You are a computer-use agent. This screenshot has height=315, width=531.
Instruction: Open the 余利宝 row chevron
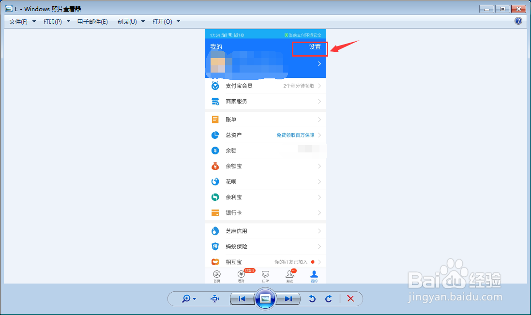coord(319,197)
